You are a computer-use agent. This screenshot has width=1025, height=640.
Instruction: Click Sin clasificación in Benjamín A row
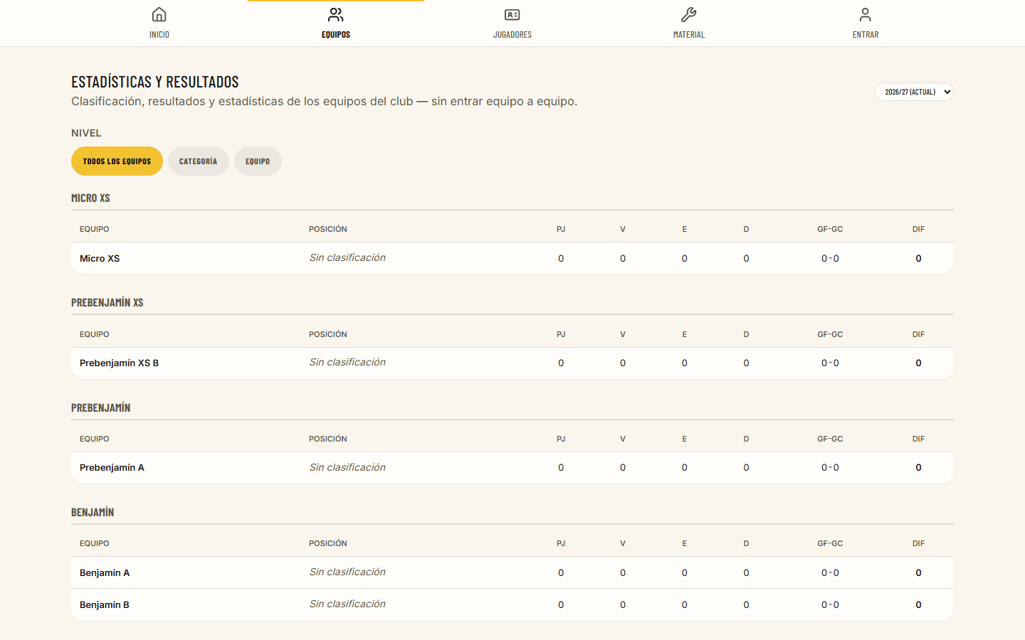[347, 572]
